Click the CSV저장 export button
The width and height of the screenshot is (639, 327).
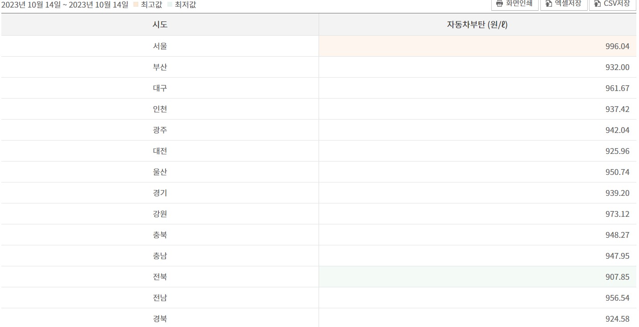tap(613, 4)
